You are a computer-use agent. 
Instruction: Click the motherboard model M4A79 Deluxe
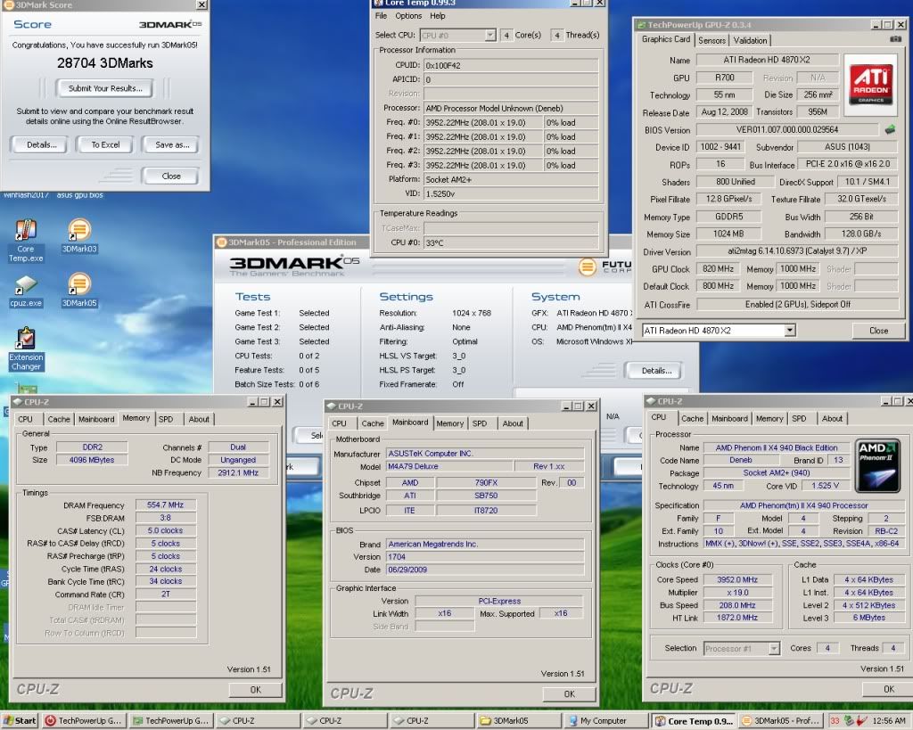pos(449,466)
